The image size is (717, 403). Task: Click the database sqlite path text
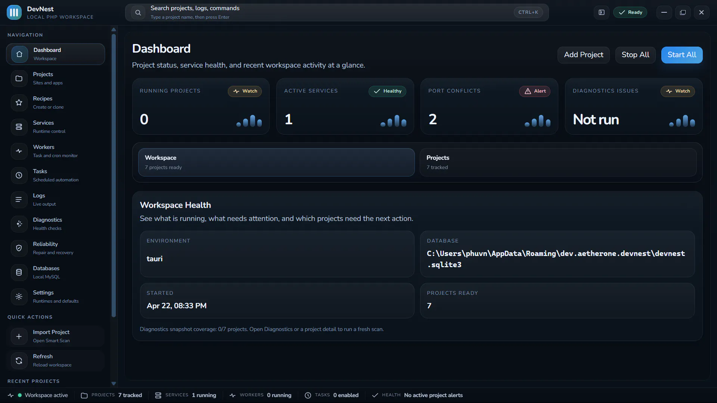click(556, 259)
